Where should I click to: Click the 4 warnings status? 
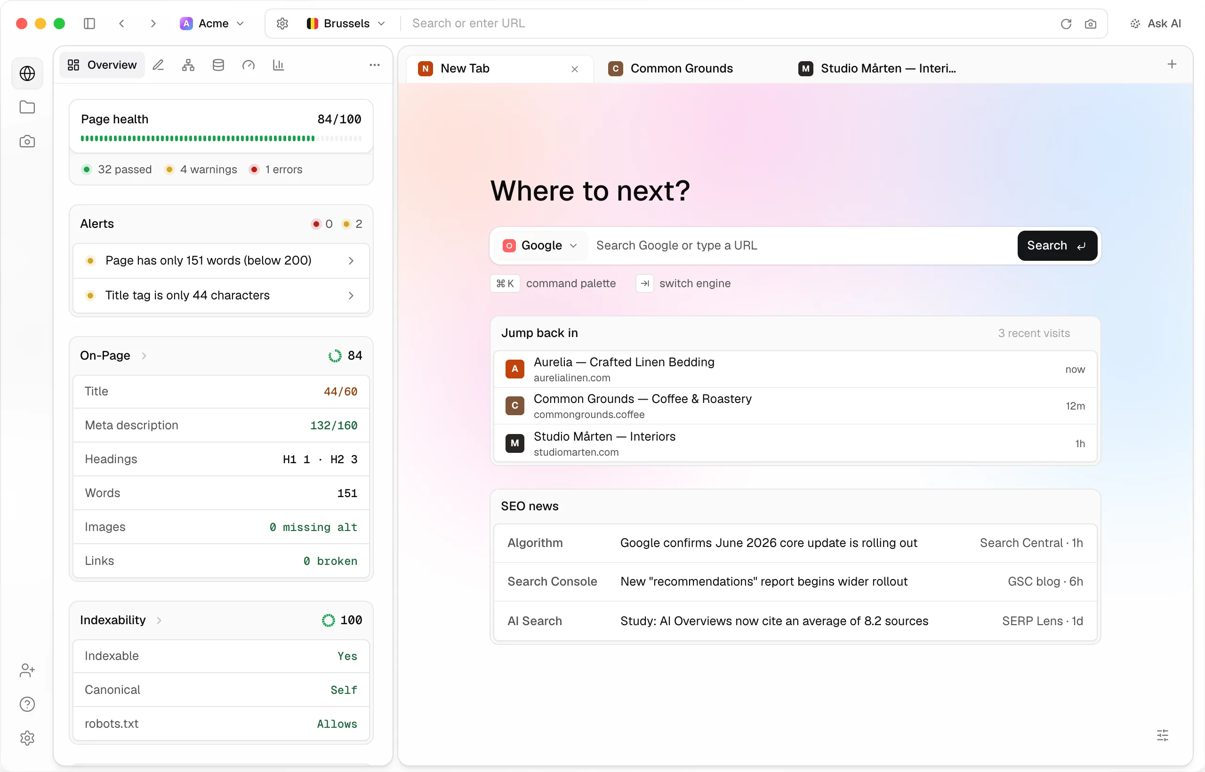tap(201, 169)
